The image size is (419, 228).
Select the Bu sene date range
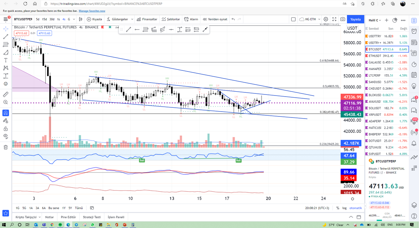[x=54, y=208]
